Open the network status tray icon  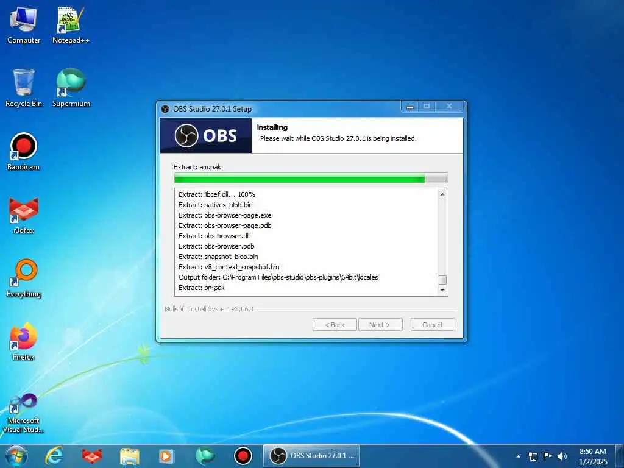533,456
